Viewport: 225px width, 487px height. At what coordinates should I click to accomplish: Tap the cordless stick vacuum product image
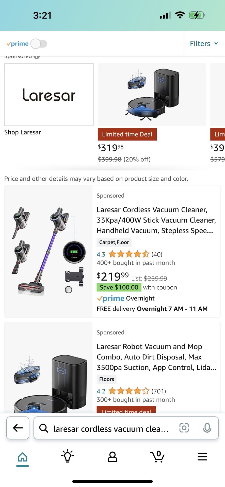(49, 251)
